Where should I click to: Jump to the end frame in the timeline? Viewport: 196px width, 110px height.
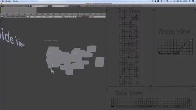(75, 16)
